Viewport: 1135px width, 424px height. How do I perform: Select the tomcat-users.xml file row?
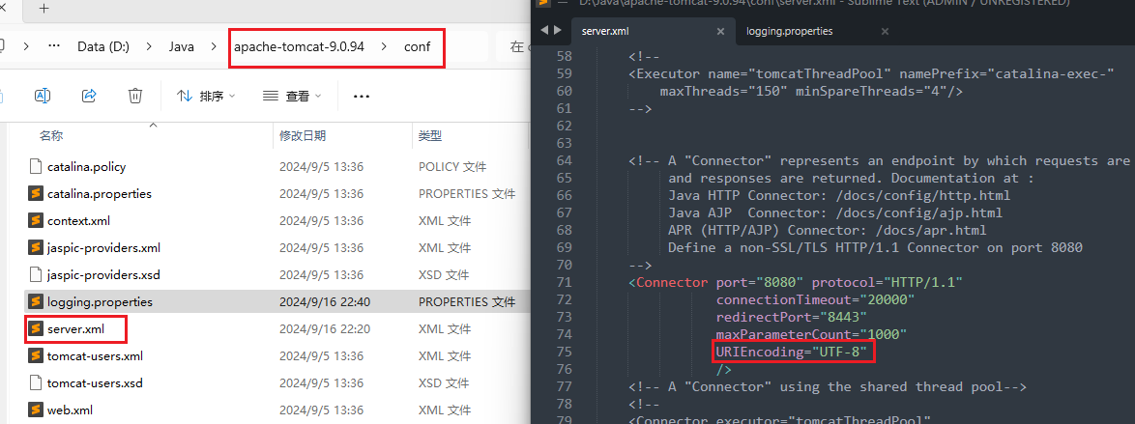265,356
